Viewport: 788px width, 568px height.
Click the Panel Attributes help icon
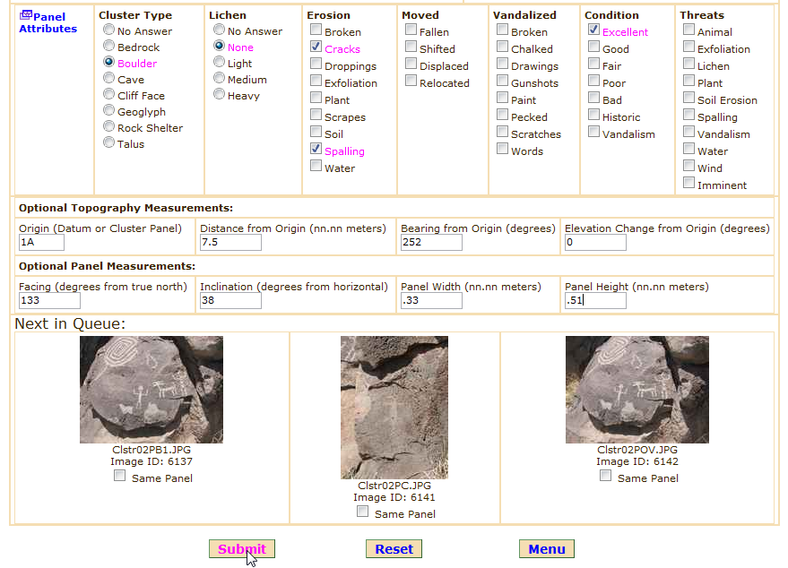pos(25,16)
